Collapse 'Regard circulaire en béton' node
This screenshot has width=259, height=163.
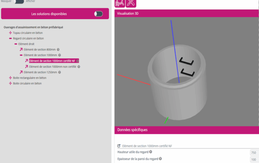[x=10, y=38]
